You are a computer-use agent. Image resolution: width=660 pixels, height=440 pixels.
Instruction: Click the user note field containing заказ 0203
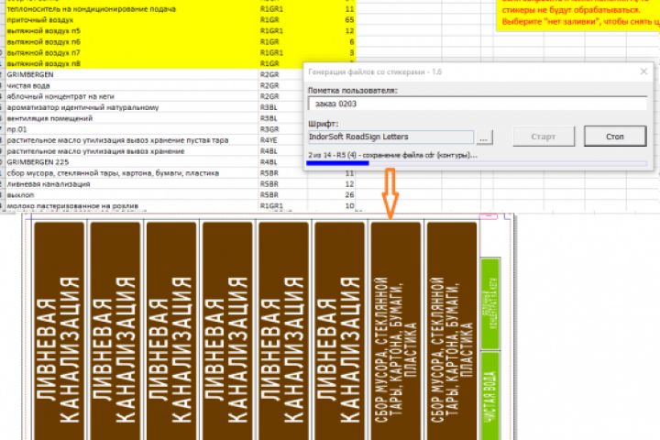[x=478, y=104]
